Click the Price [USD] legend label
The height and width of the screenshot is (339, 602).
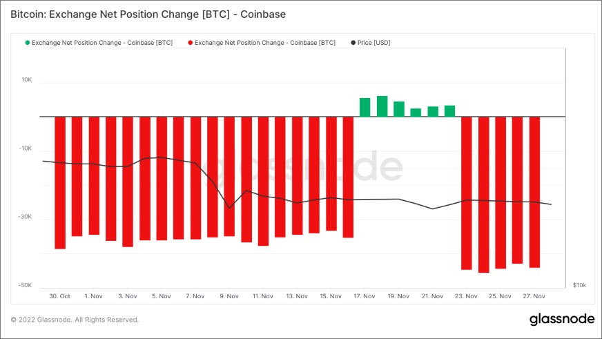point(373,43)
